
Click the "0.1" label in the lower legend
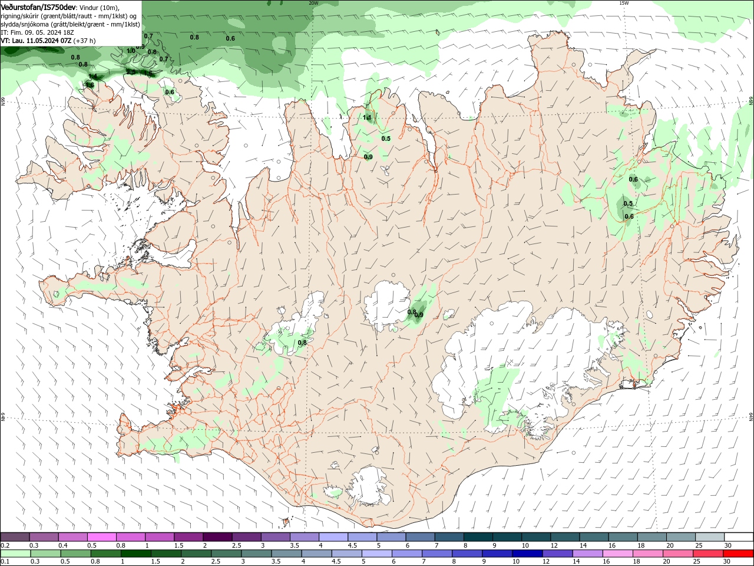tap(5, 561)
